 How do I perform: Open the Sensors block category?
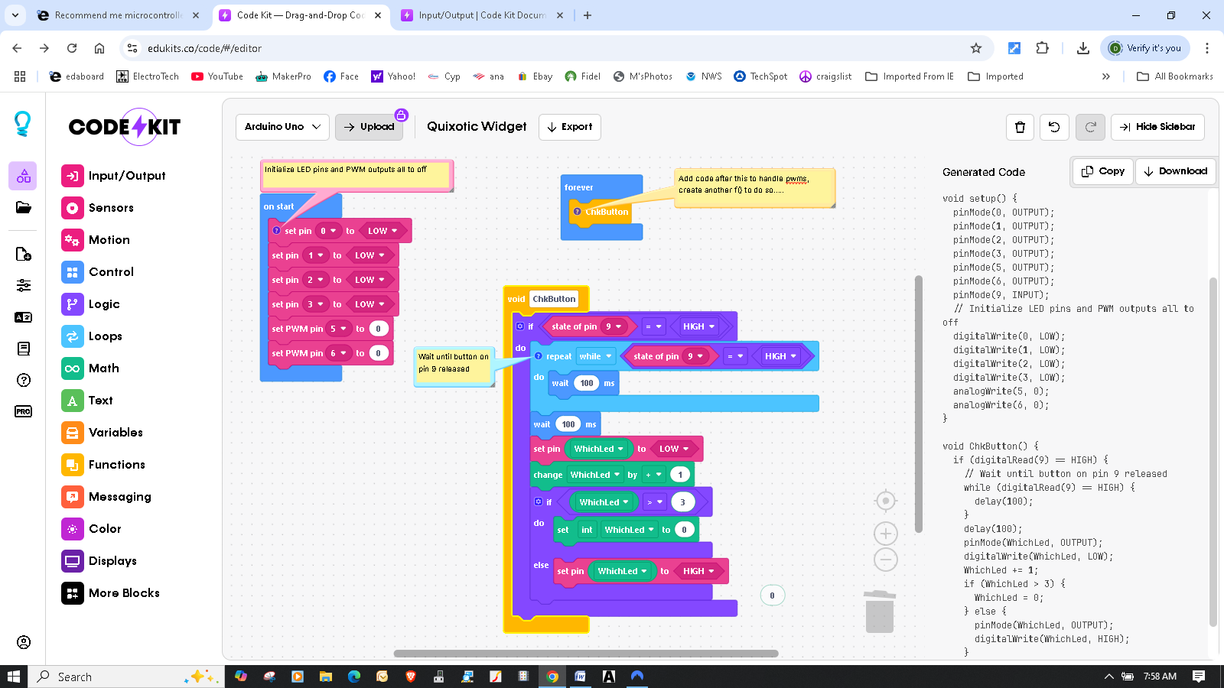[97, 208]
